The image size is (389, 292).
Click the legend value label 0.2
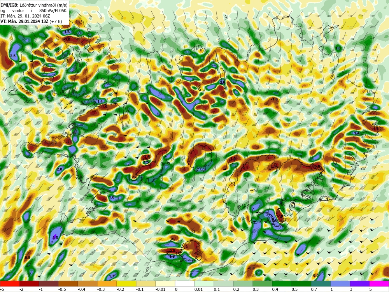[x=236, y=289]
